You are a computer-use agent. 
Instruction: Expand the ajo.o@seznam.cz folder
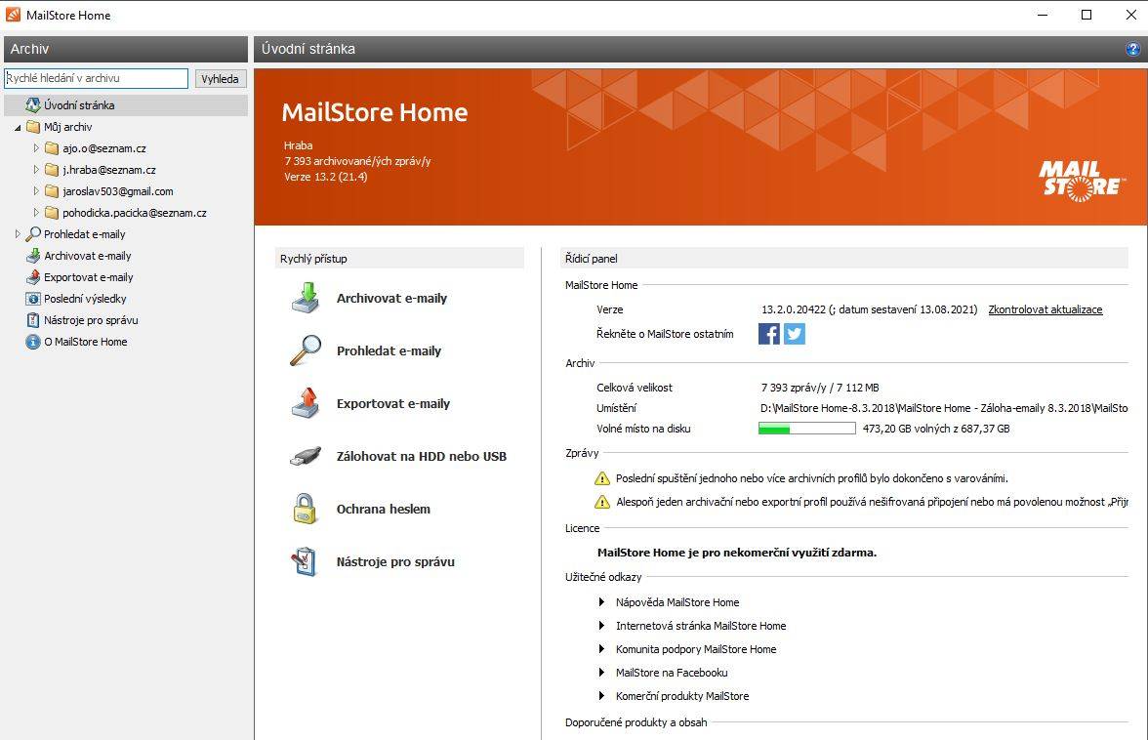point(36,147)
